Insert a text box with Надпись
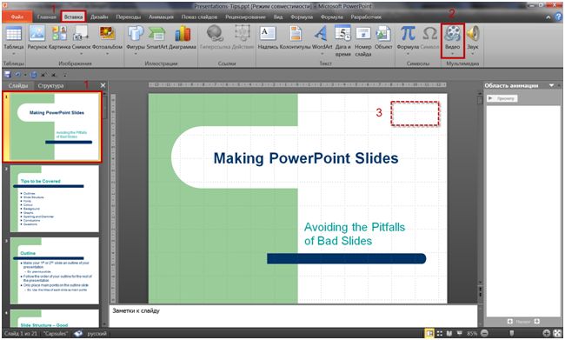Image resolution: width=565 pixels, height=340 pixels. click(268, 38)
